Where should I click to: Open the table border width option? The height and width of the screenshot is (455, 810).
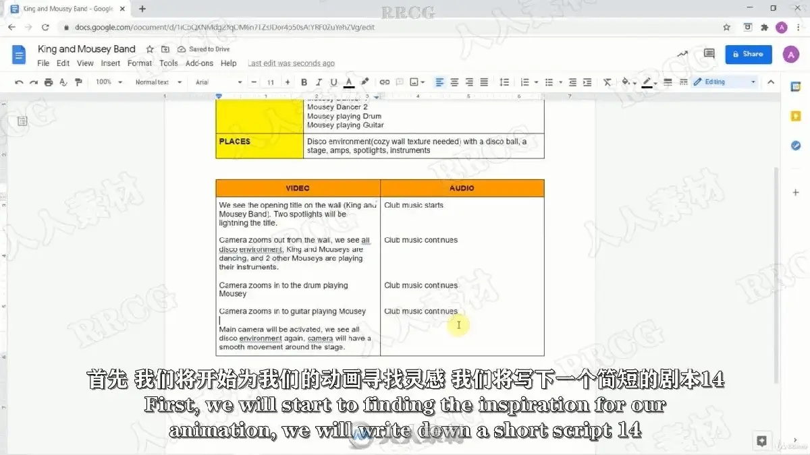tap(668, 82)
